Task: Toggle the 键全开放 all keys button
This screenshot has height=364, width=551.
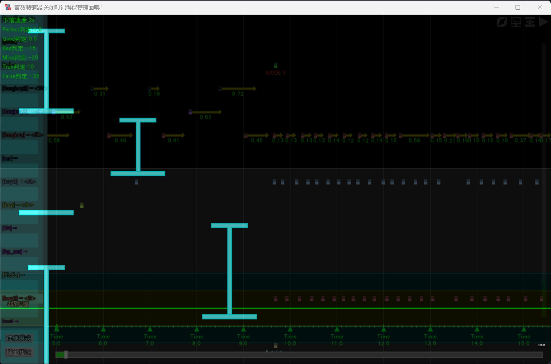Action: (x=19, y=352)
